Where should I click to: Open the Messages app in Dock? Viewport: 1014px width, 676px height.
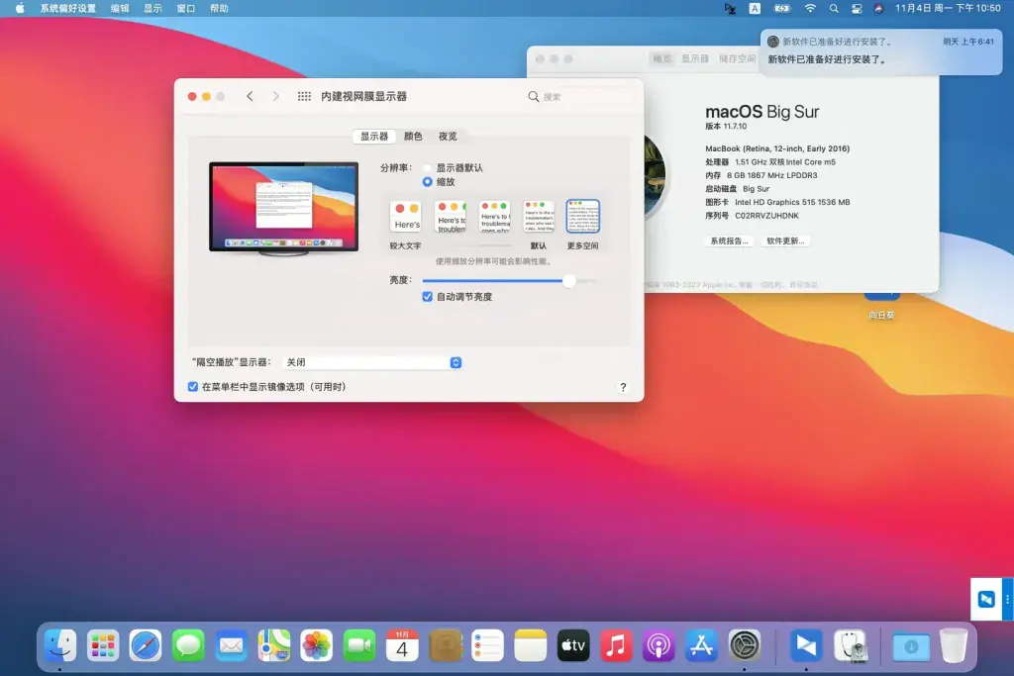(188, 645)
